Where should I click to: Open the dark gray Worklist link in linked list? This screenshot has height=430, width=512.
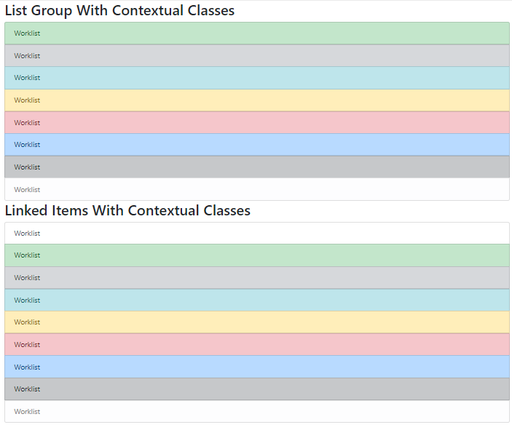[257, 389]
